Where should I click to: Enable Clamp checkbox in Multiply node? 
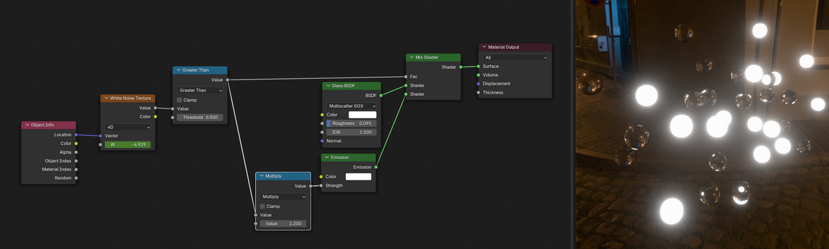pos(262,206)
